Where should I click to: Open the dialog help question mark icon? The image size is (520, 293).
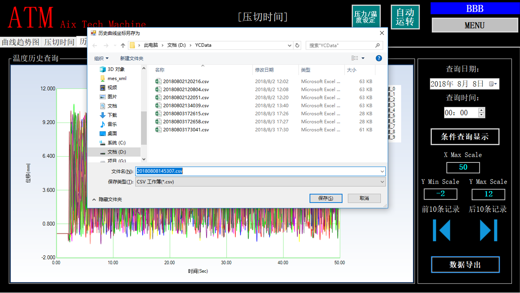tap(379, 58)
